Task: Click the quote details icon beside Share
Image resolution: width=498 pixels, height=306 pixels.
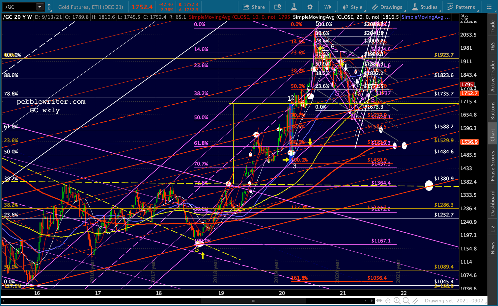Action: coord(278,7)
